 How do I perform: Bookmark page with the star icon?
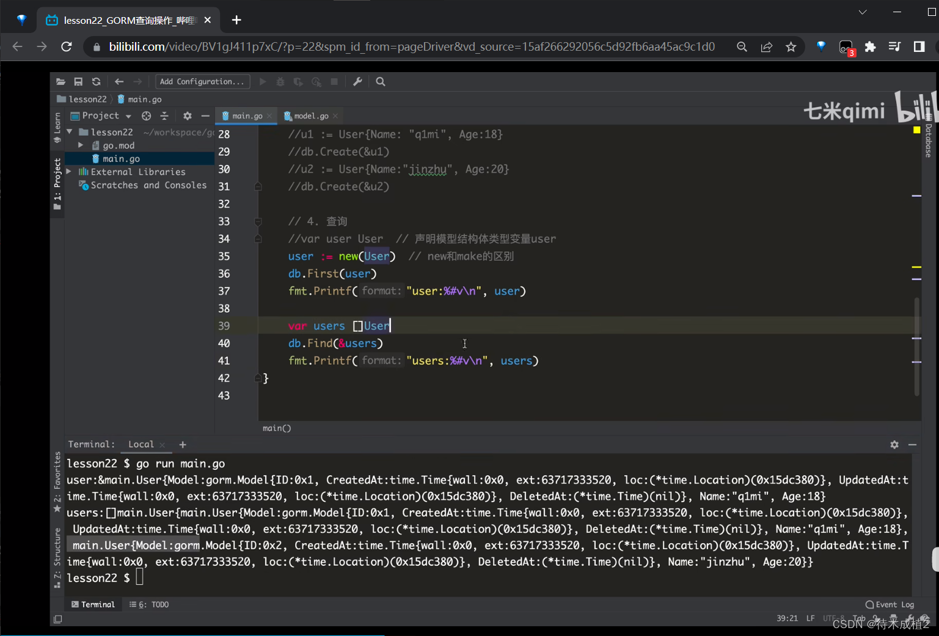tap(791, 47)
